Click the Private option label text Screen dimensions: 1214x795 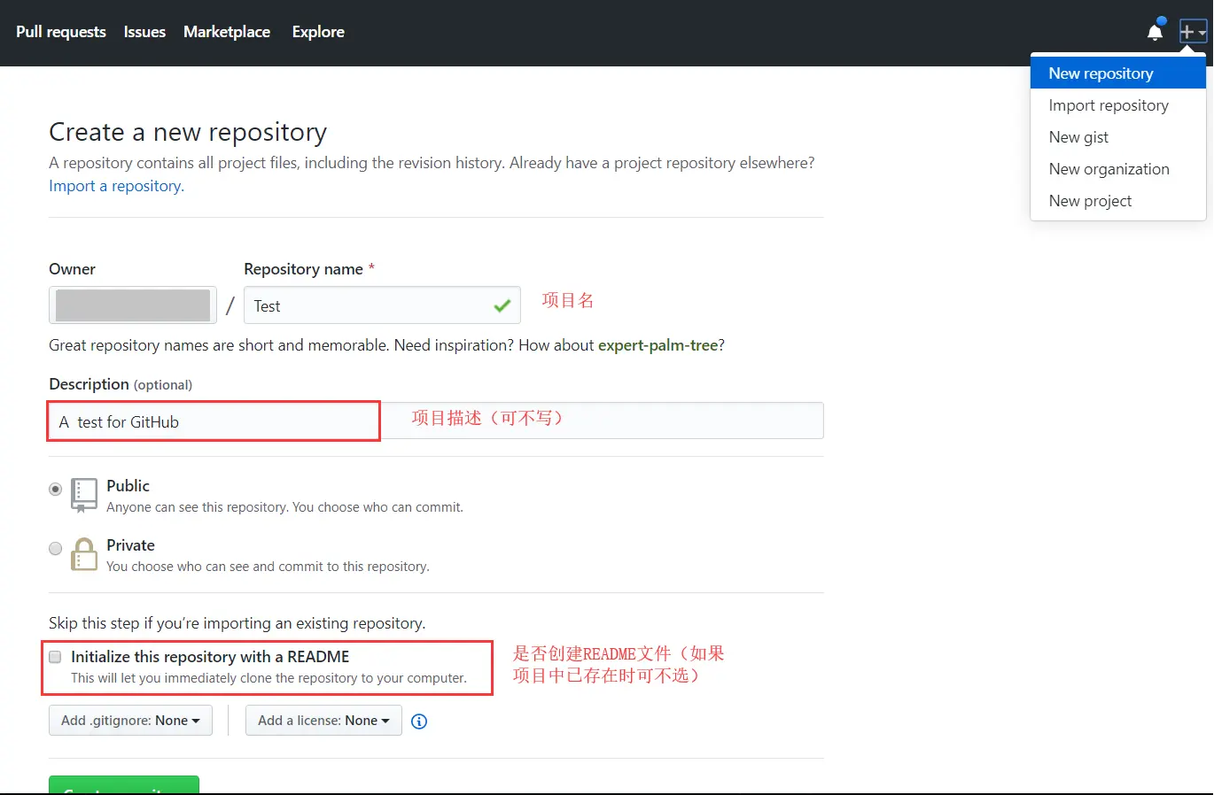(x=130, y=545)
